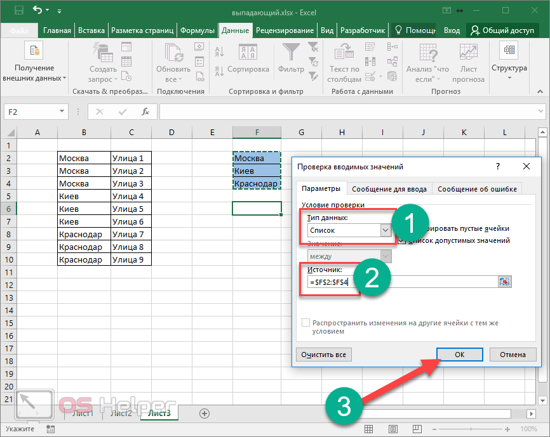This screenshot has width=550, height=437.
Task: Toggle the in-cell dropdown list checkbox
Action: [x=401, y=240]
